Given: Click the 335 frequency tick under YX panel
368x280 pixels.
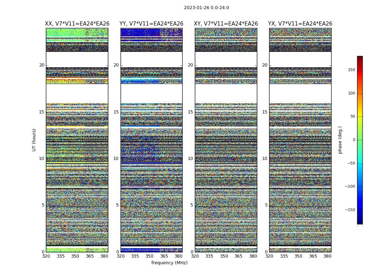Looking at the screenshot, I should click(x=284, y=256).
